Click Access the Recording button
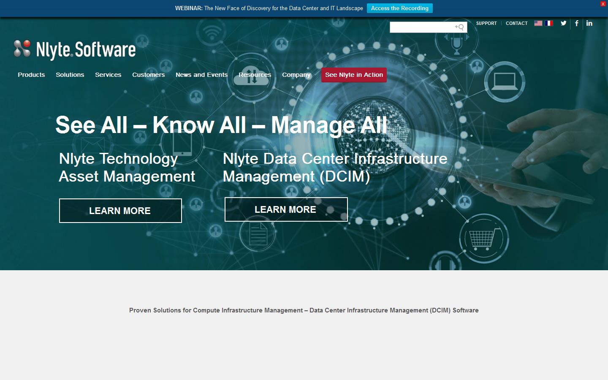 (399, 8)
